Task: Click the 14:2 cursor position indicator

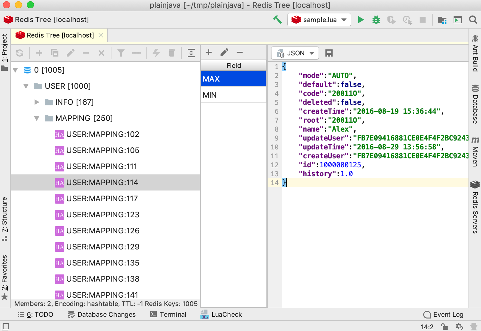Action: coord(427,327)
